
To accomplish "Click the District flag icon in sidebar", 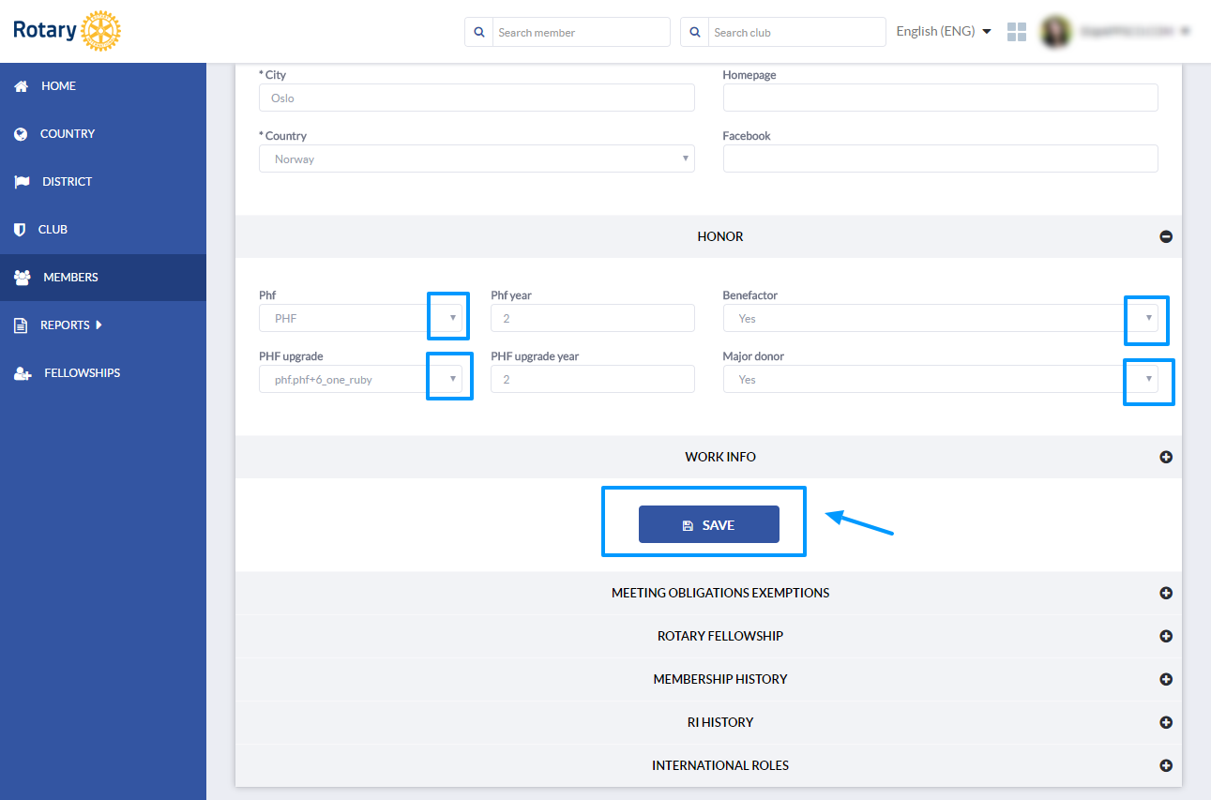I will click(x=22, y=182).
